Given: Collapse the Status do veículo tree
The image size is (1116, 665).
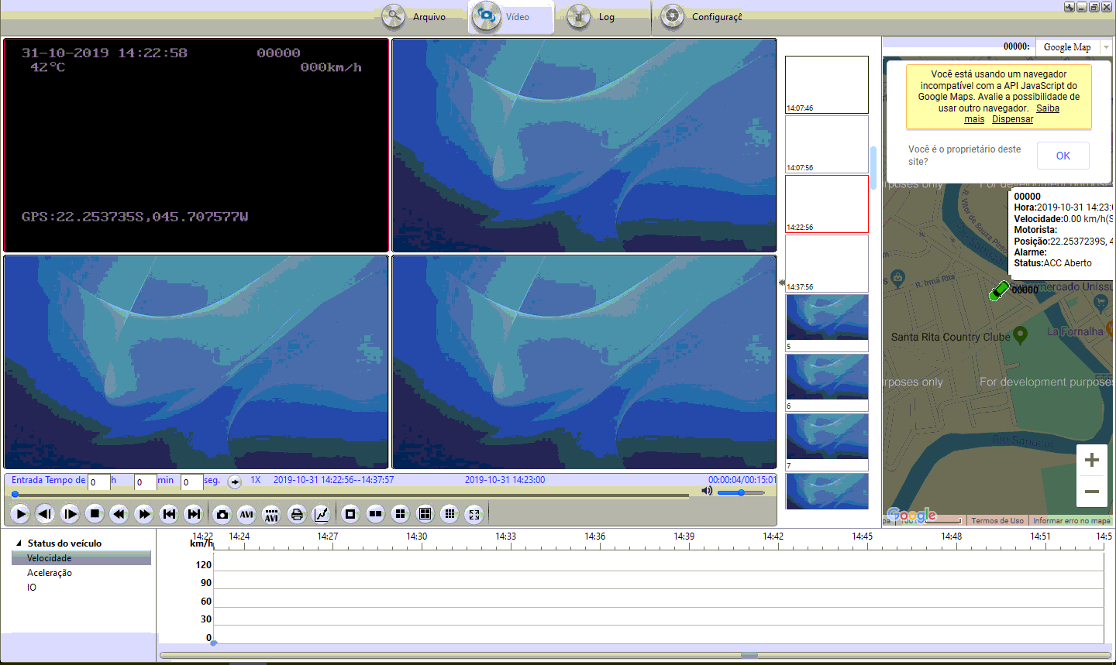Looking at the screenshot, I should coord(19,543).
